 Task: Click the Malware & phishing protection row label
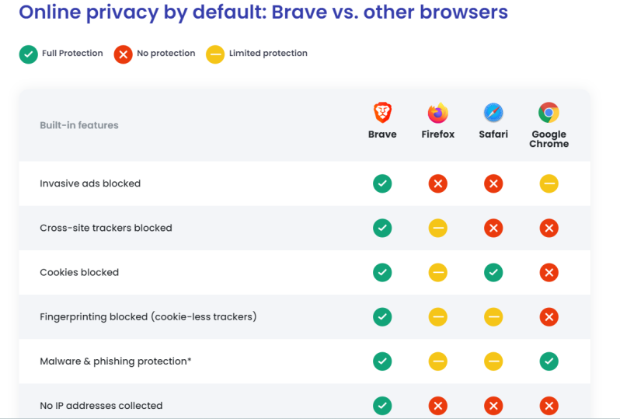click(116, 361)
